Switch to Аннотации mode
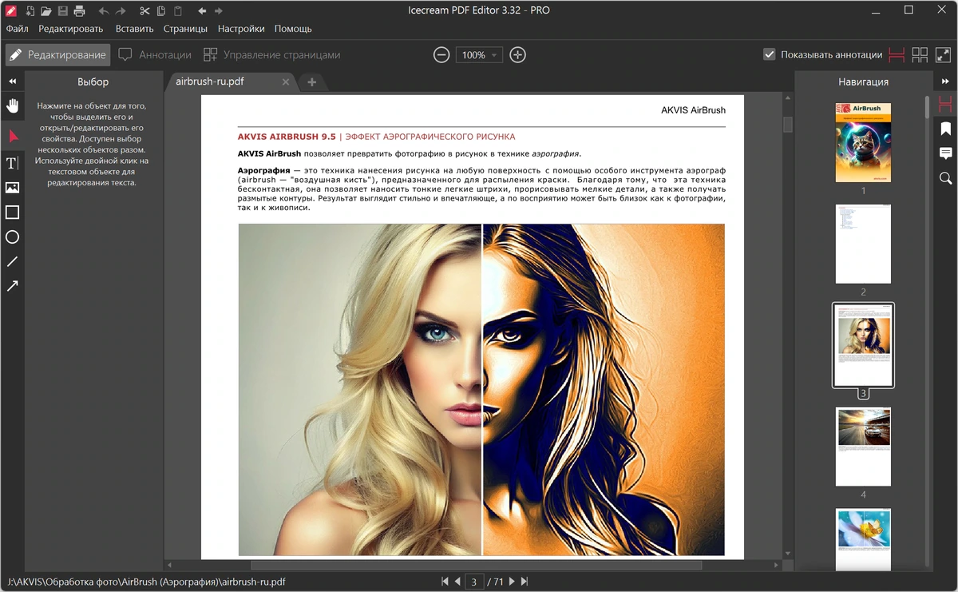The height and width of the screenshot is (592, 958). click(155, 55)
